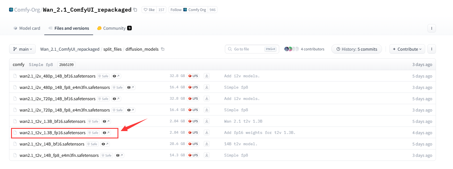Focus the Go to file search box
This screenshot has height=169, width=453.
(x=252, y=49)
